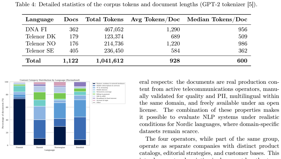Select the 'DNA FI' row label
Image resolution: width=281 pixels, height=159 pixels.
coord(36,29)
